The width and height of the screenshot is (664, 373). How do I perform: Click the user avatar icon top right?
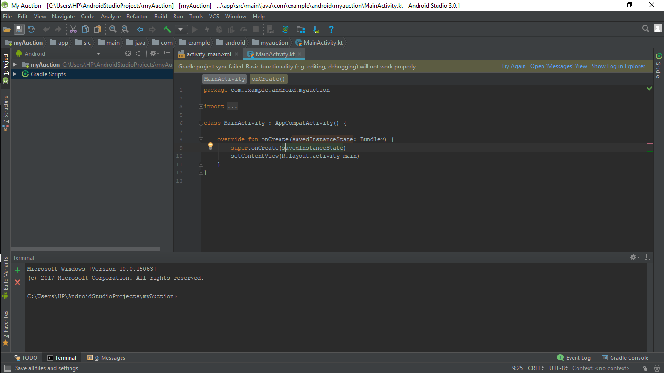pyautogui.click(x=657, y=29)
